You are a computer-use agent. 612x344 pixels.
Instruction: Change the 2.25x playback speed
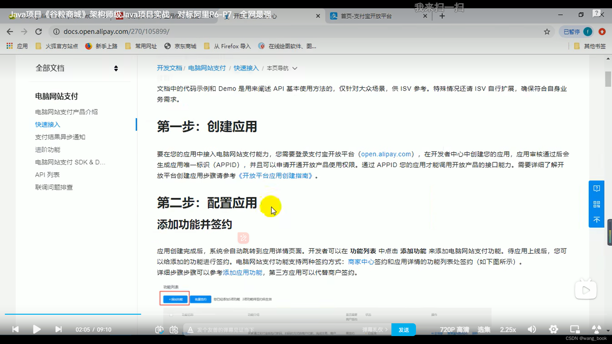pos(508,330)
